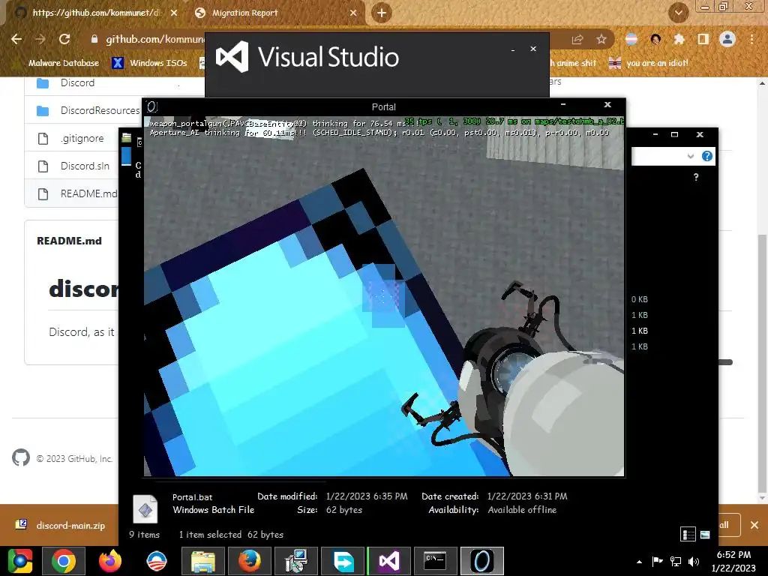
Task: Switch Explorer to details view
Action: click(x=688, y=534)
